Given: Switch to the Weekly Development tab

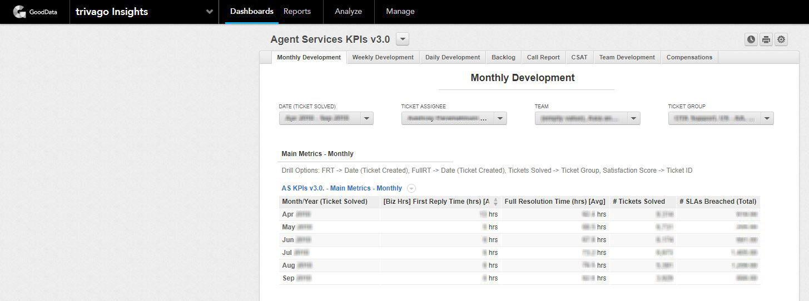Looking at the screenshot, I should click(383, 57).
